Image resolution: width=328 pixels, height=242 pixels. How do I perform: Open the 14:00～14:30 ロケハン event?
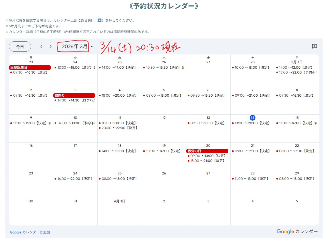point(75,100)
